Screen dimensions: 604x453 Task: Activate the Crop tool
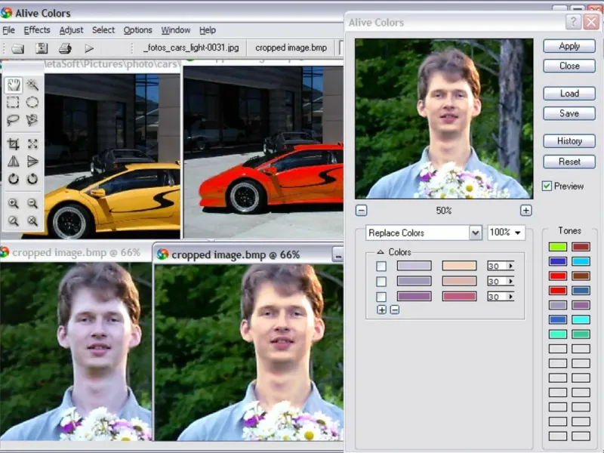[14, 143]
